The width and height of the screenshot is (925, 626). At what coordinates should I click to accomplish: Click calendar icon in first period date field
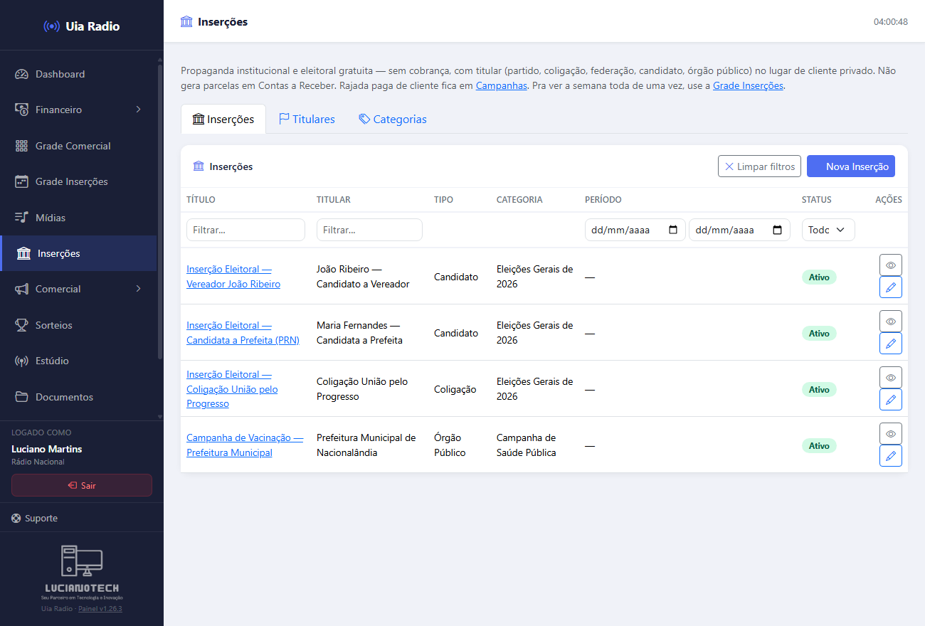(673, 230)
